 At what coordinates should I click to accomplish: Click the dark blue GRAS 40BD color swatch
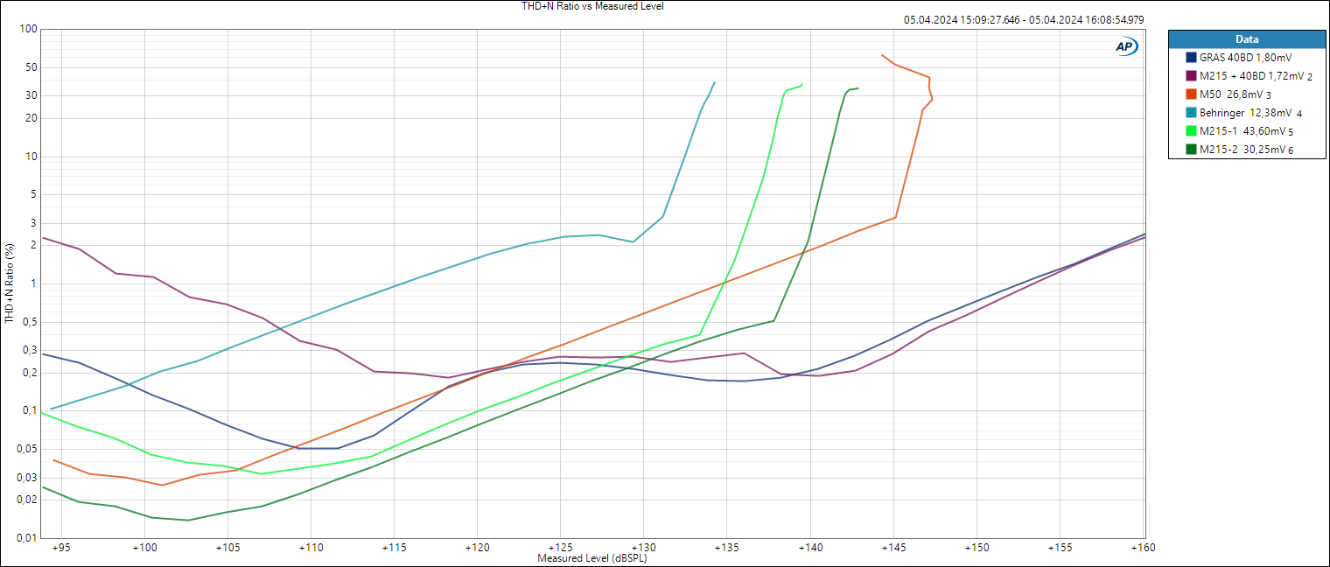tap(1191, 57)
